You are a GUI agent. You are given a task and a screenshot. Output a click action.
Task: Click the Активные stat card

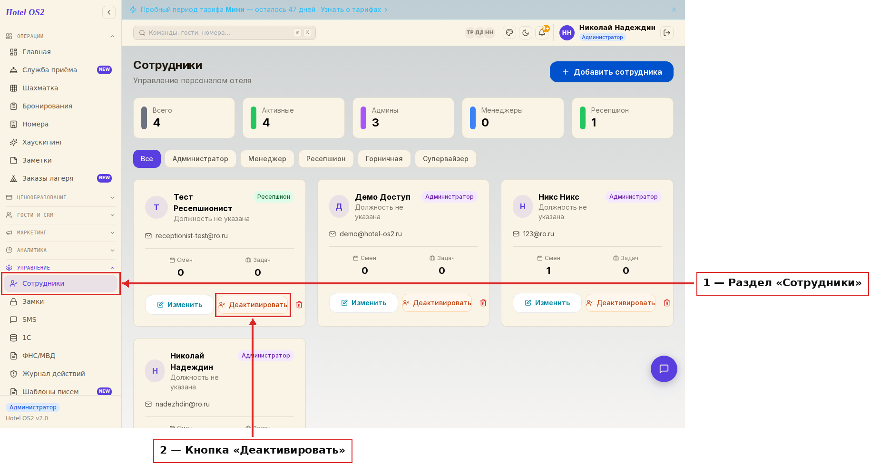[293, 118]
